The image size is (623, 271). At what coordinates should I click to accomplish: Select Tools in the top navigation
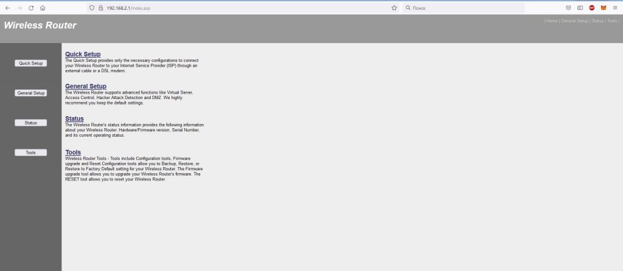pyautogui.click(x=612, y=21)
